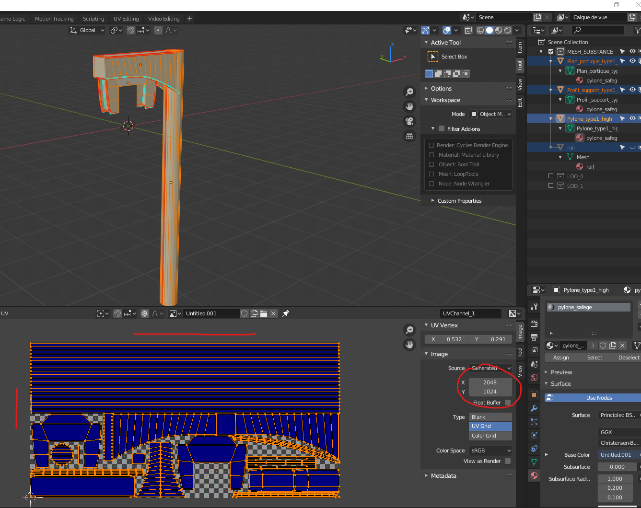This screenshot has height=508, width=641.
Task: Click the pan hand icon in UV editor
Action: (409, 345)
